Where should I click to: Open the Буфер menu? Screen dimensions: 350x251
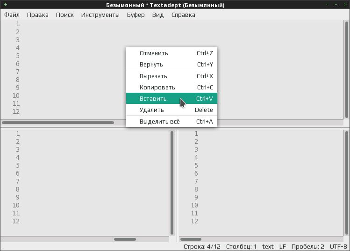click(x=136, y=15)
